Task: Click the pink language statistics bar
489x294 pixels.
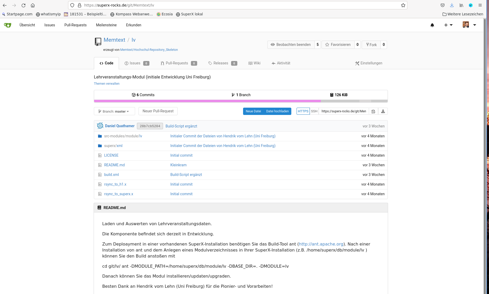Action: (207, 101)
